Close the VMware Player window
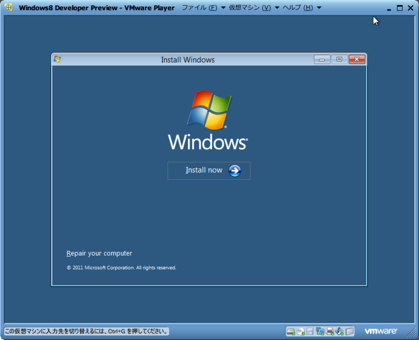 pyautogui.click(x=411, y=8)
